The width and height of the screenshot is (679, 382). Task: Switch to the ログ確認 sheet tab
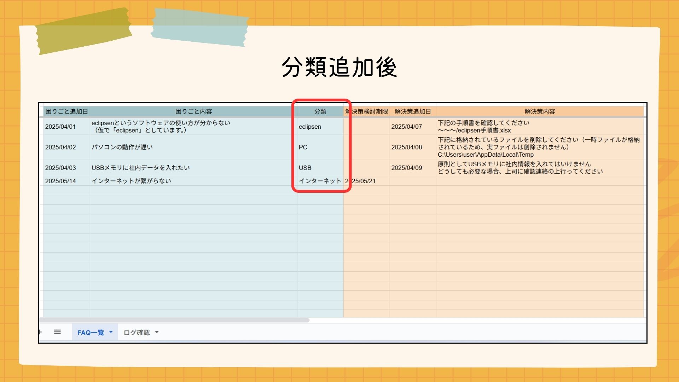(137, 332)
